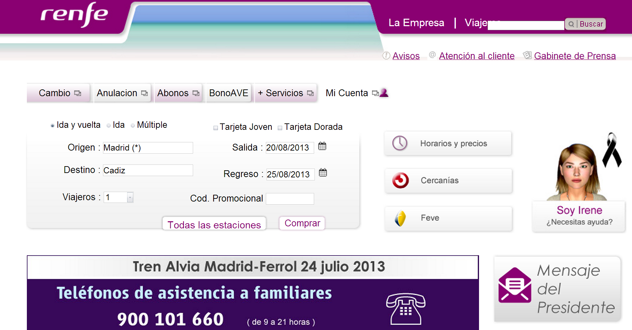Focus the Regreso date field

tap(290, 174)
